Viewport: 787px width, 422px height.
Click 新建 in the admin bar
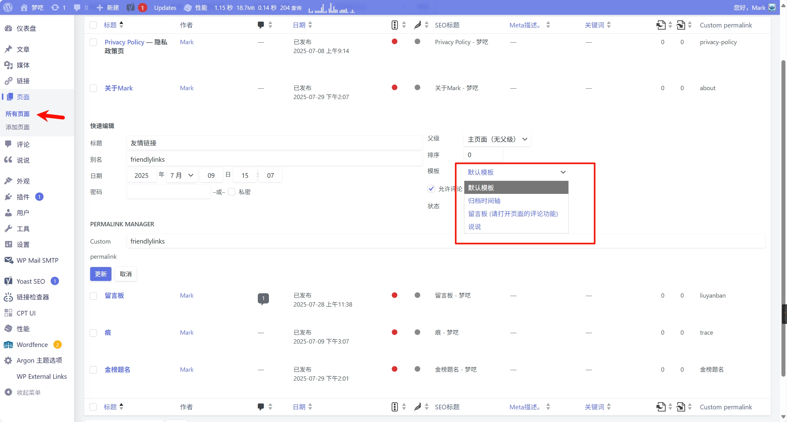tap(108, 7)
